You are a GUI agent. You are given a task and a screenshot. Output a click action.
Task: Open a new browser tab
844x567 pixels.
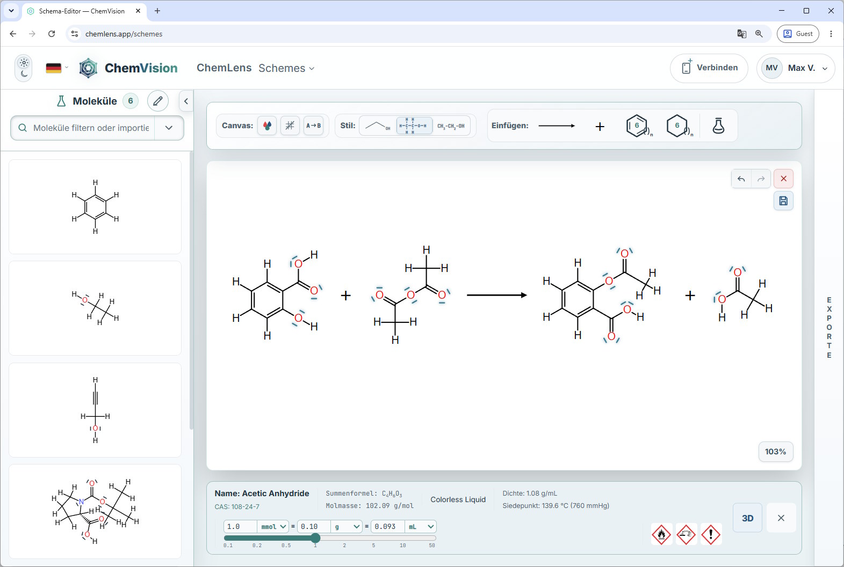coord(157,11)
